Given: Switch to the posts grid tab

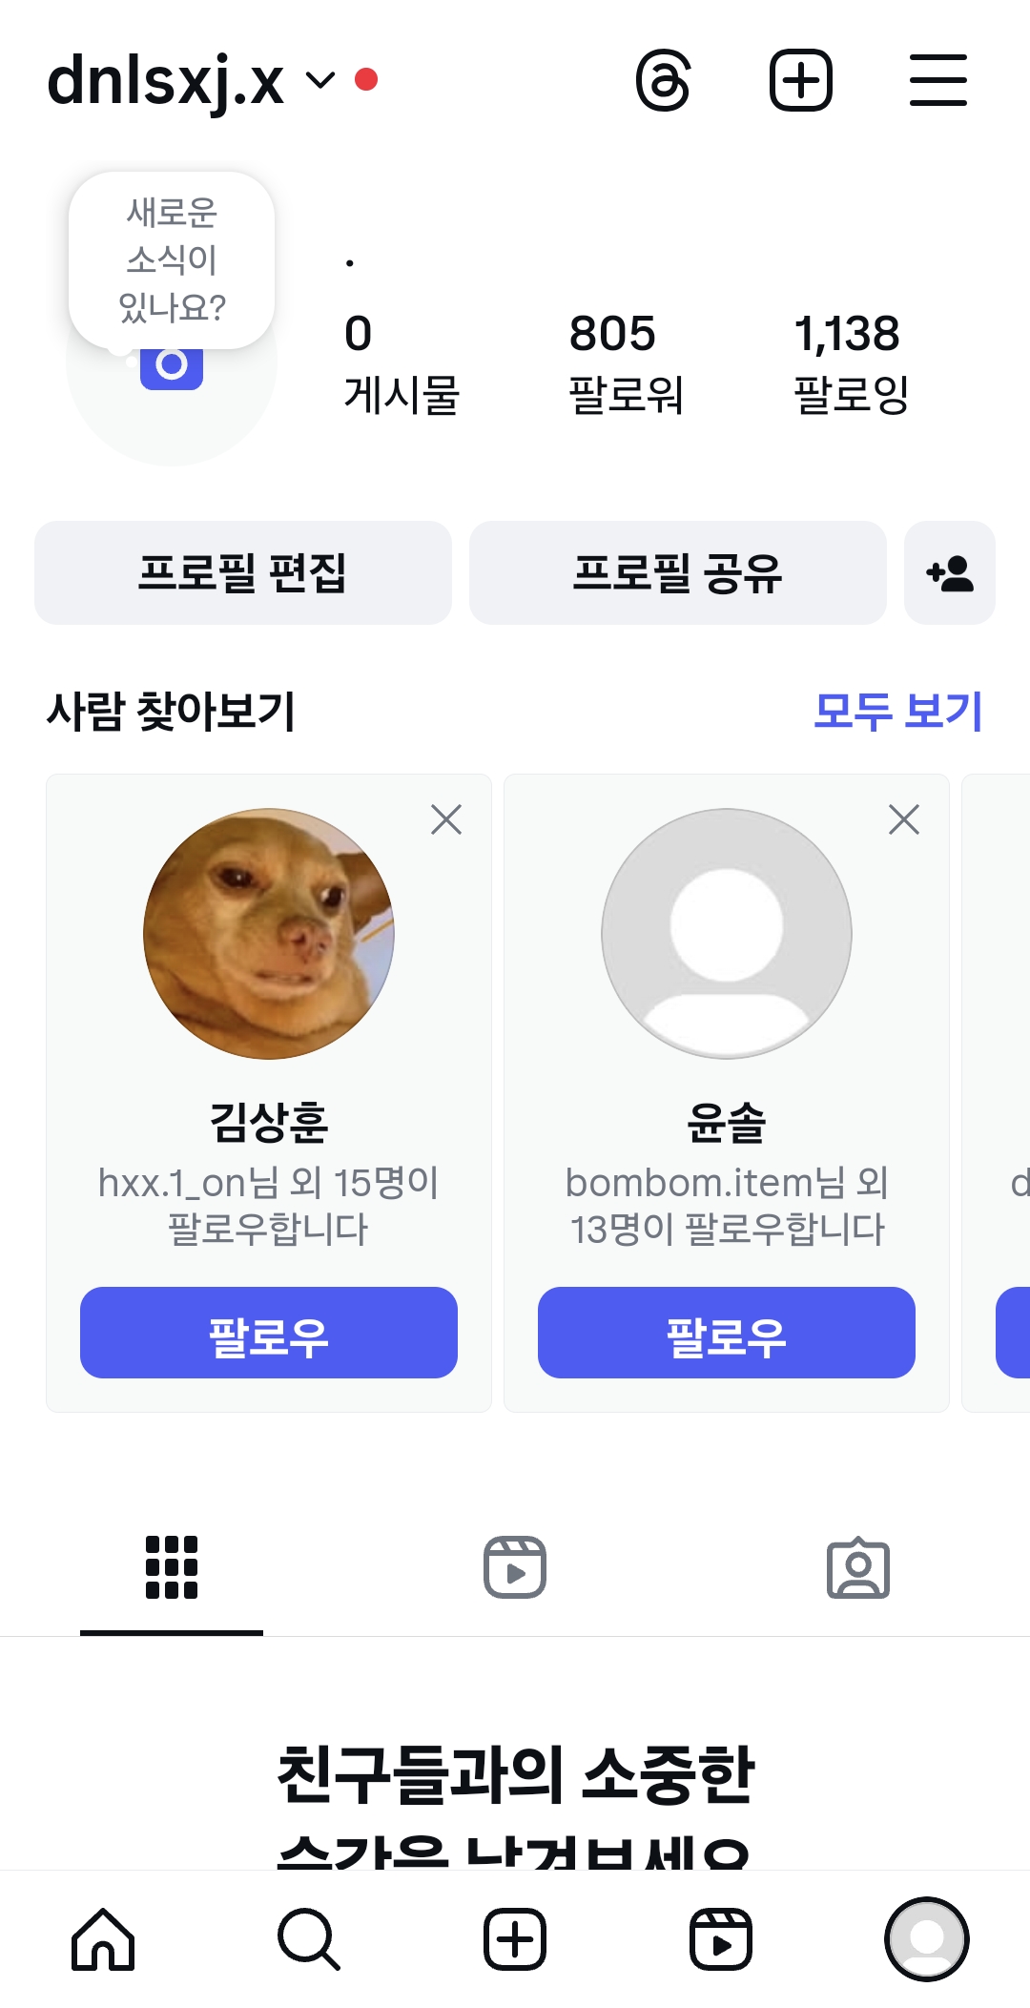Looking at the screenshot, I should 172,1567.
